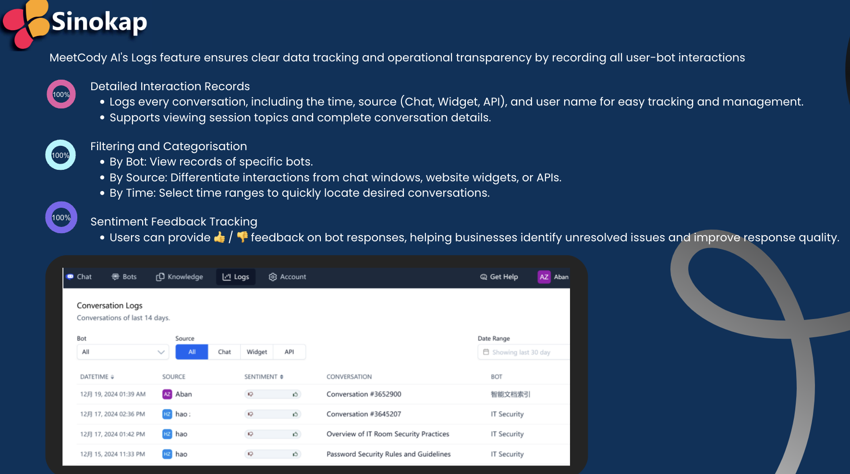This screenshot has width=850, height=474.
Task: Thumbs up the Password Security Rules conversation
Action: point(295,454)
